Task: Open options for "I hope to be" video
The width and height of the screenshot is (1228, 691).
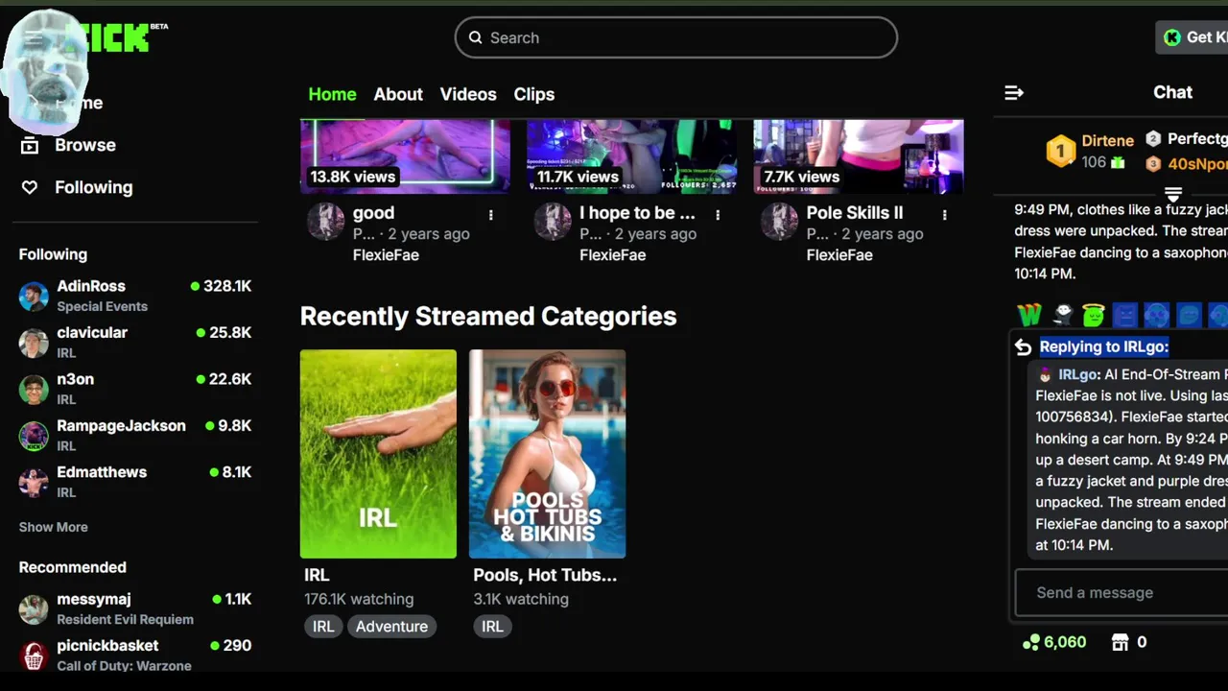Action: pos(717,215)
